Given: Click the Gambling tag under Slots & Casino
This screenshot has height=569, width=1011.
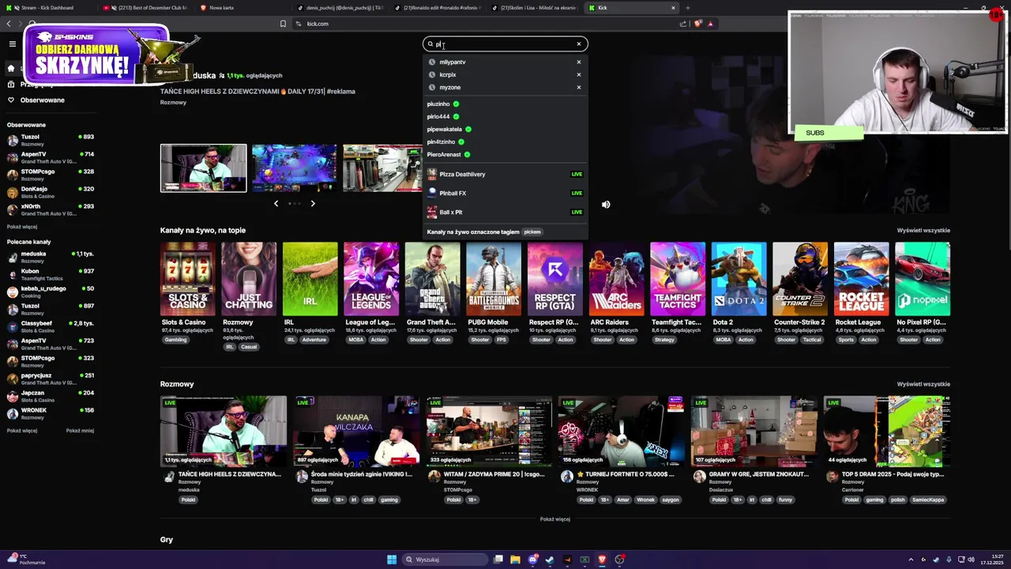Looking at the screenshot, I should (175, 340).
